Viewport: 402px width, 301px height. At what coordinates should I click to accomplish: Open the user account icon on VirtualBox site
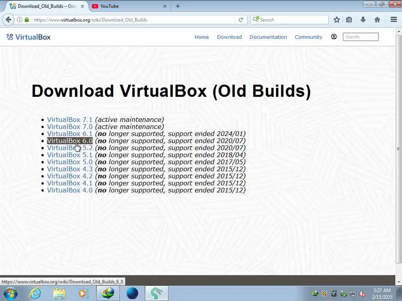point(334,36)
